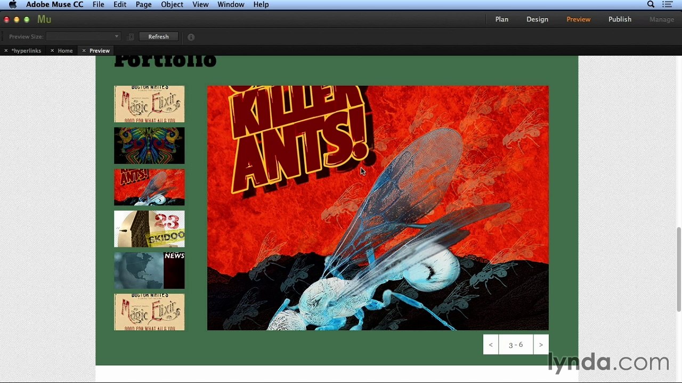Close the Home document tab
This screenshot has width=682, height=383.
[52, 51]
